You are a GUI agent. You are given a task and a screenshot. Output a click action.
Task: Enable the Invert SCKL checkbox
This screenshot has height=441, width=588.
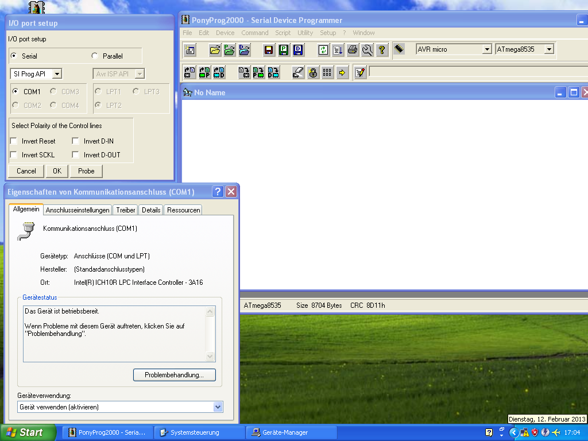(14, 154)
